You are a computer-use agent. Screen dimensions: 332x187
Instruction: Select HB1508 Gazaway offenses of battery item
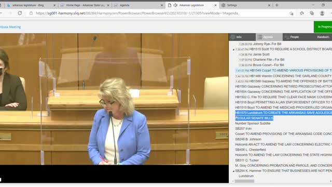(x=290, y=81)
